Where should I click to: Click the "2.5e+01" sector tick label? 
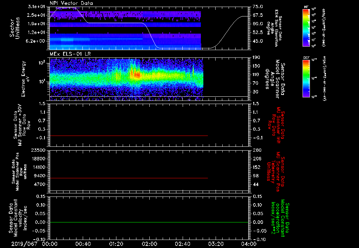click(36, 15)
